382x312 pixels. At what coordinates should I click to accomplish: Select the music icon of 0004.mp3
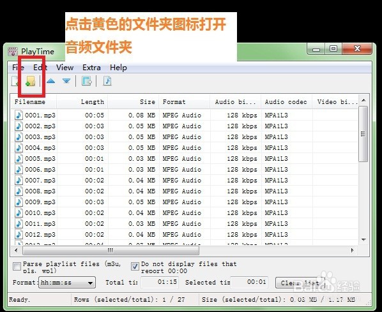pyautogui.click(x=19, y=147)
